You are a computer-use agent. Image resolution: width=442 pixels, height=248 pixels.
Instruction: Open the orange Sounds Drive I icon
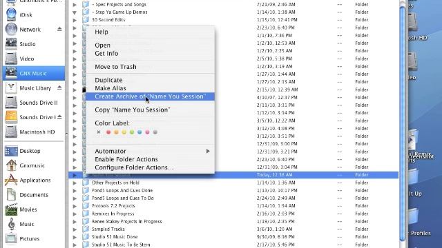(x=11, y=117)
